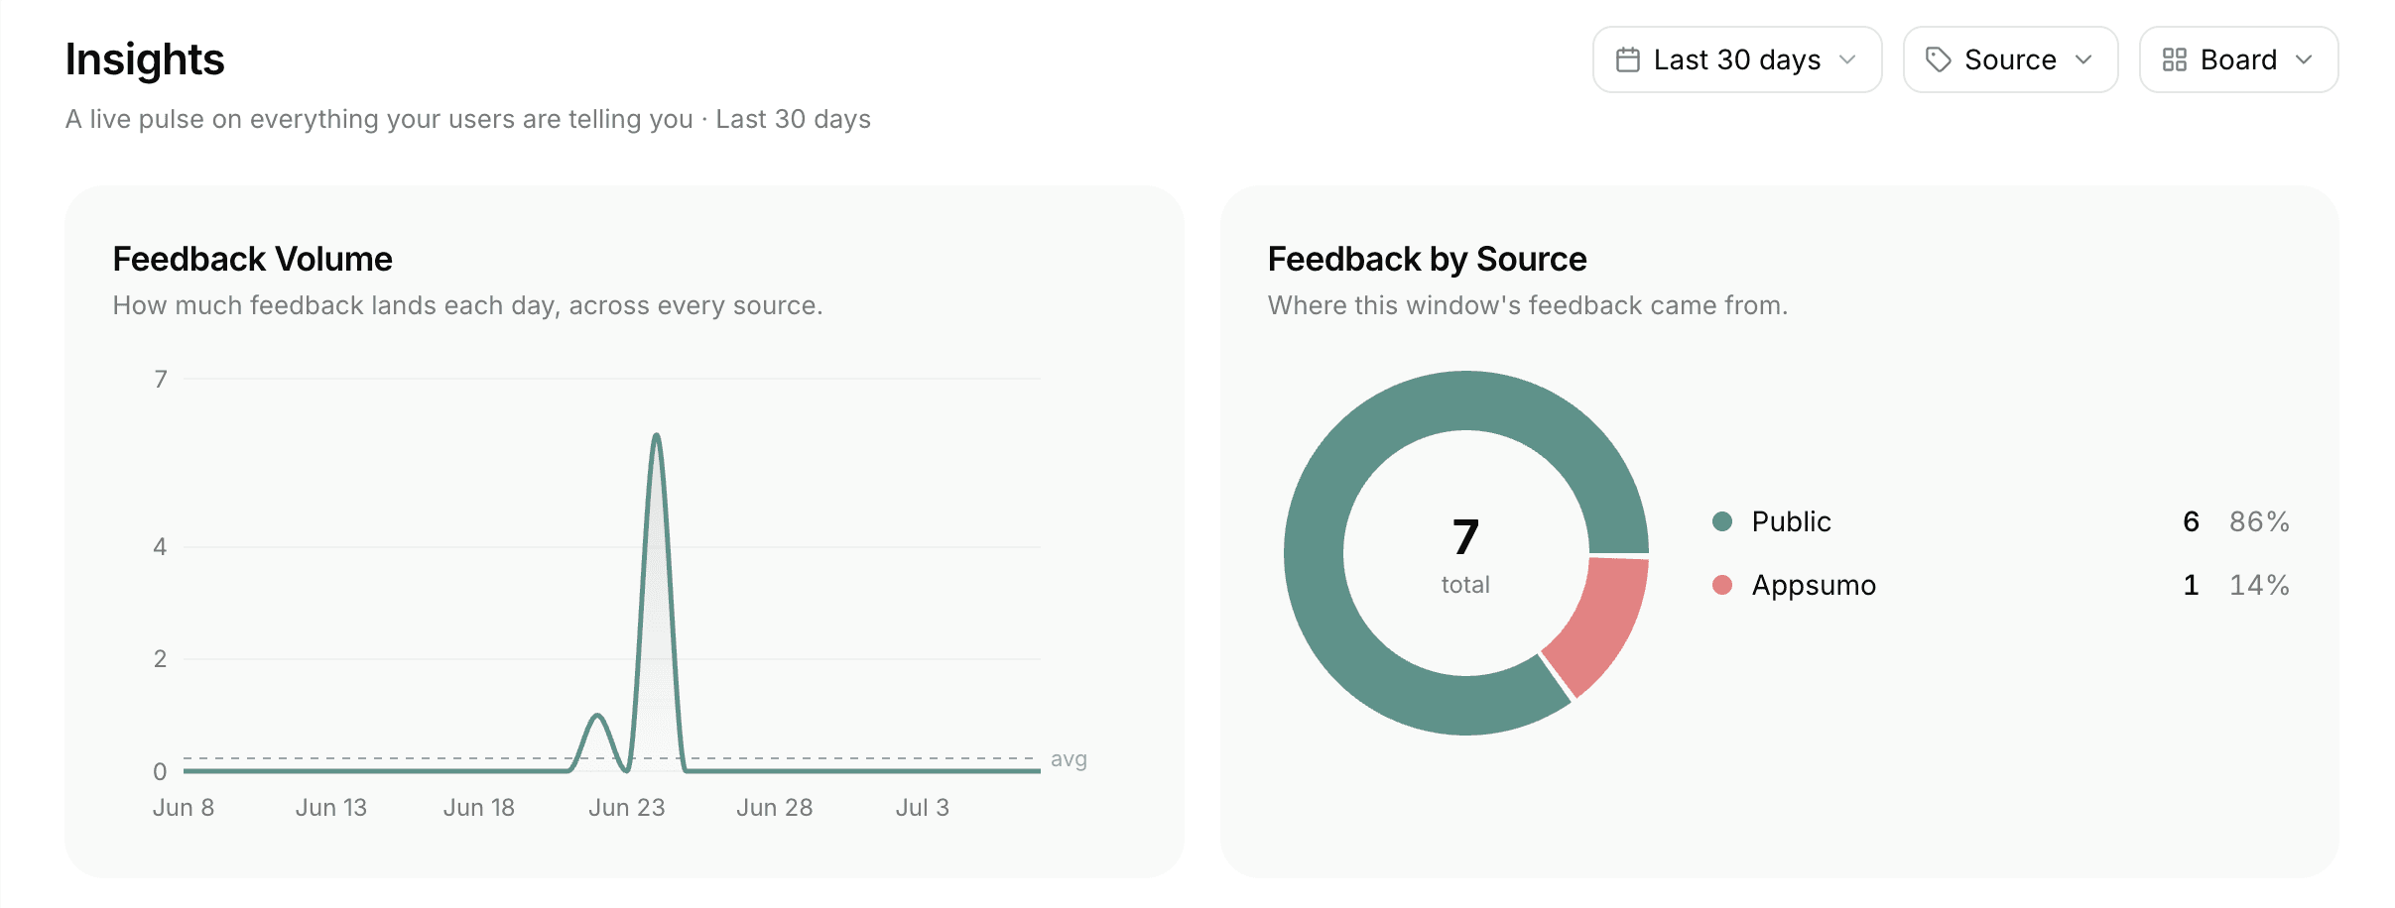Click the green Public legend dot

[x=1722, y=521]
